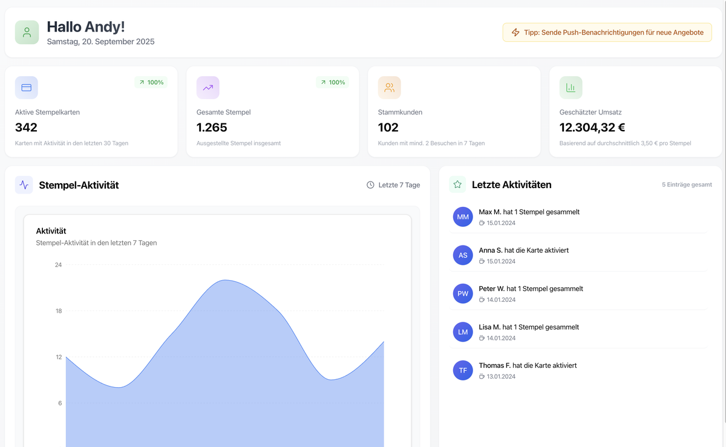Select the Thomas F. activity entry
Viewport: 726px width, 447px height.
(527, 370)
